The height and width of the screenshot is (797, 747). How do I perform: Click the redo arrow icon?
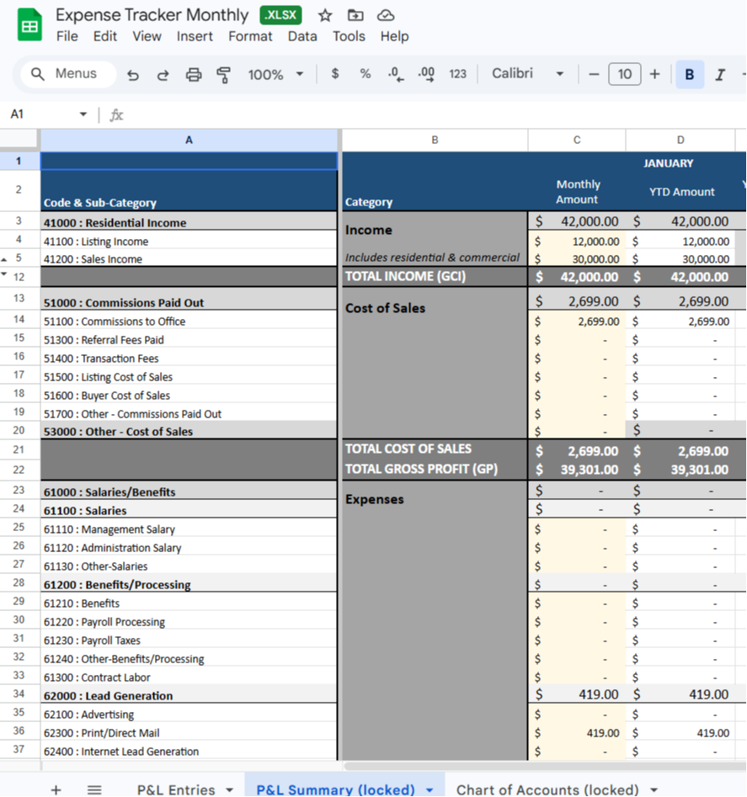pyautogui.click(x=163, y=75)
